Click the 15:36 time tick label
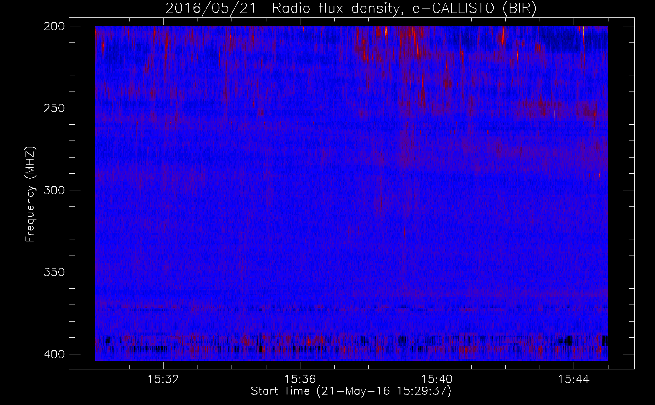Viewport: 655px width, 405px height. [300, 379]
